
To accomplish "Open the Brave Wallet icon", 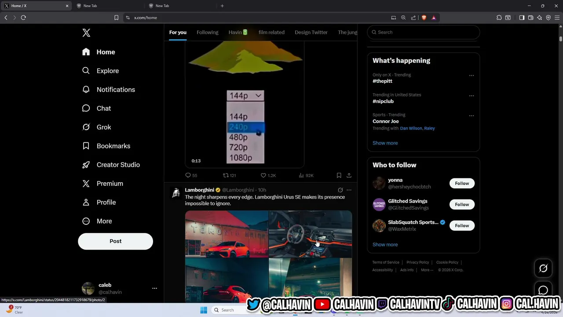I will (530, 18).
